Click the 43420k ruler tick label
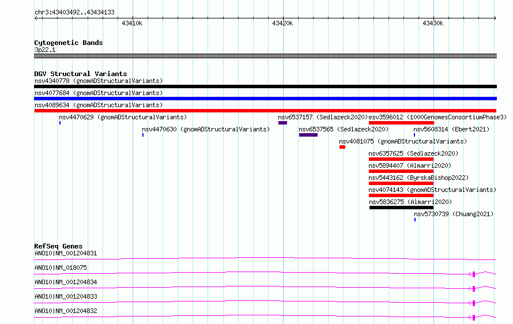This screenshot has width=513, height=324. [282, 23]
